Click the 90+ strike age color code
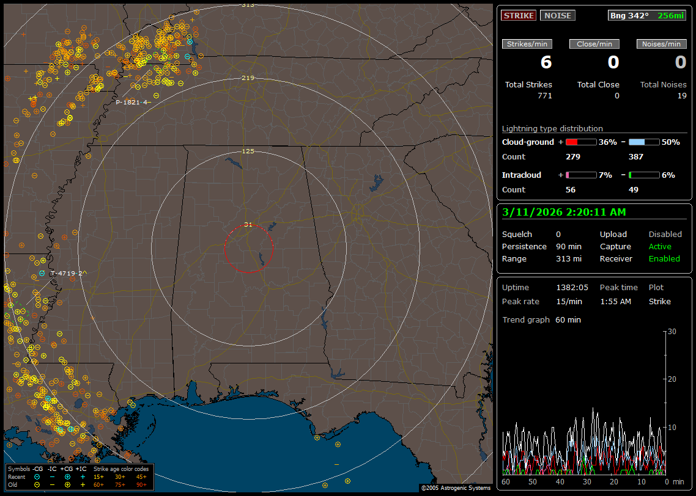 [141, 484]
